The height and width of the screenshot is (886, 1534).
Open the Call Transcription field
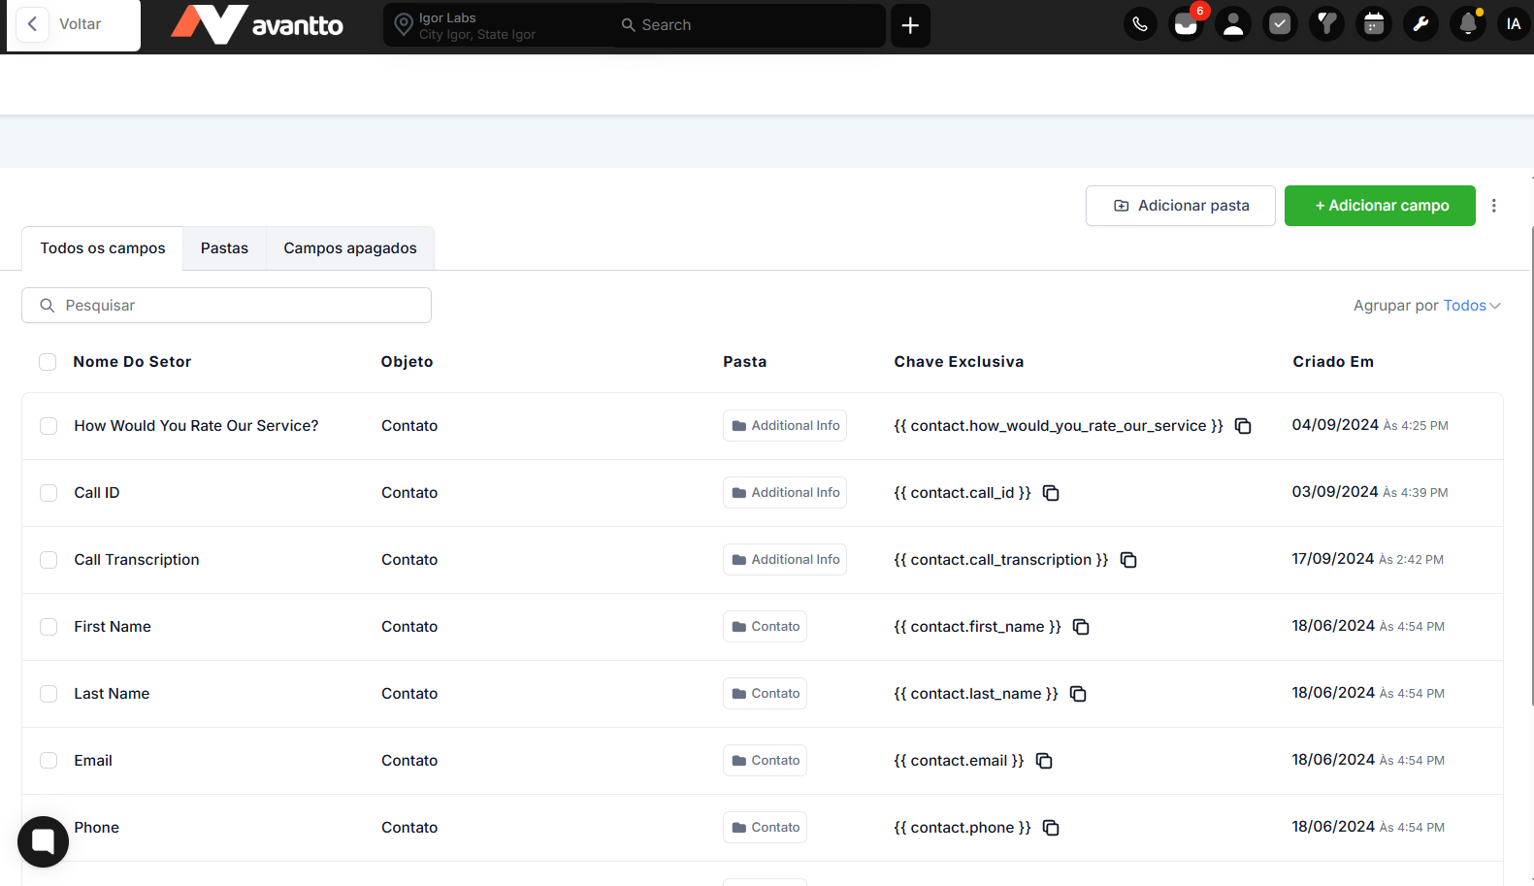137,560
